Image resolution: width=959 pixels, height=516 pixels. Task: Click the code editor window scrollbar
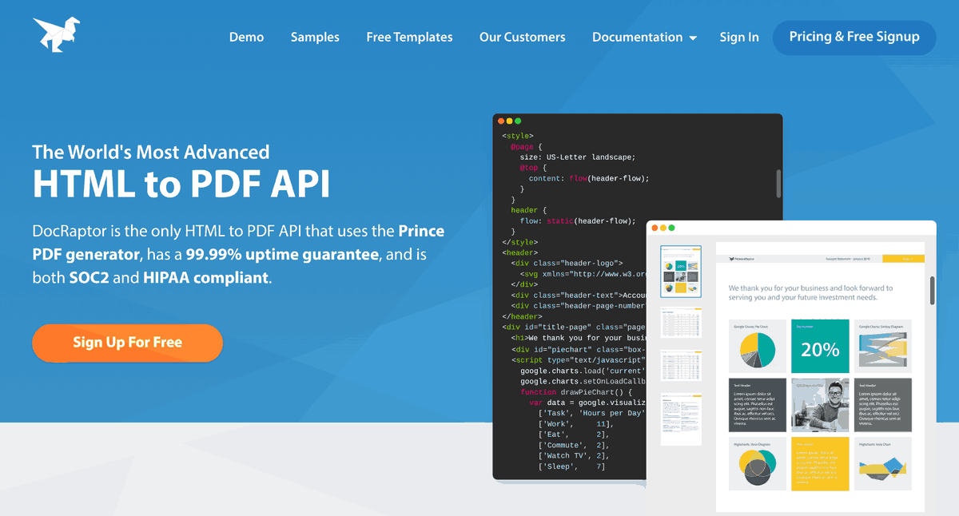[778, 183]
